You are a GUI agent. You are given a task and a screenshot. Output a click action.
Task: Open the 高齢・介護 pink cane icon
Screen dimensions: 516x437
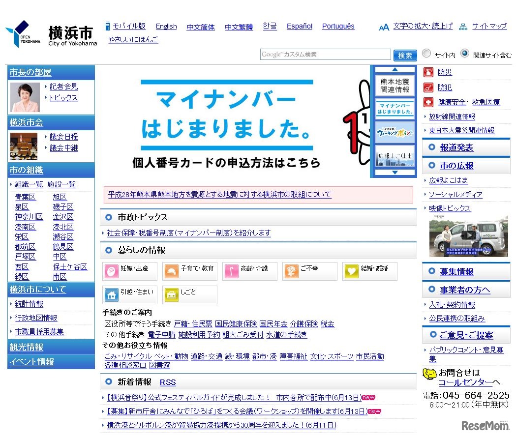[231, 271]
